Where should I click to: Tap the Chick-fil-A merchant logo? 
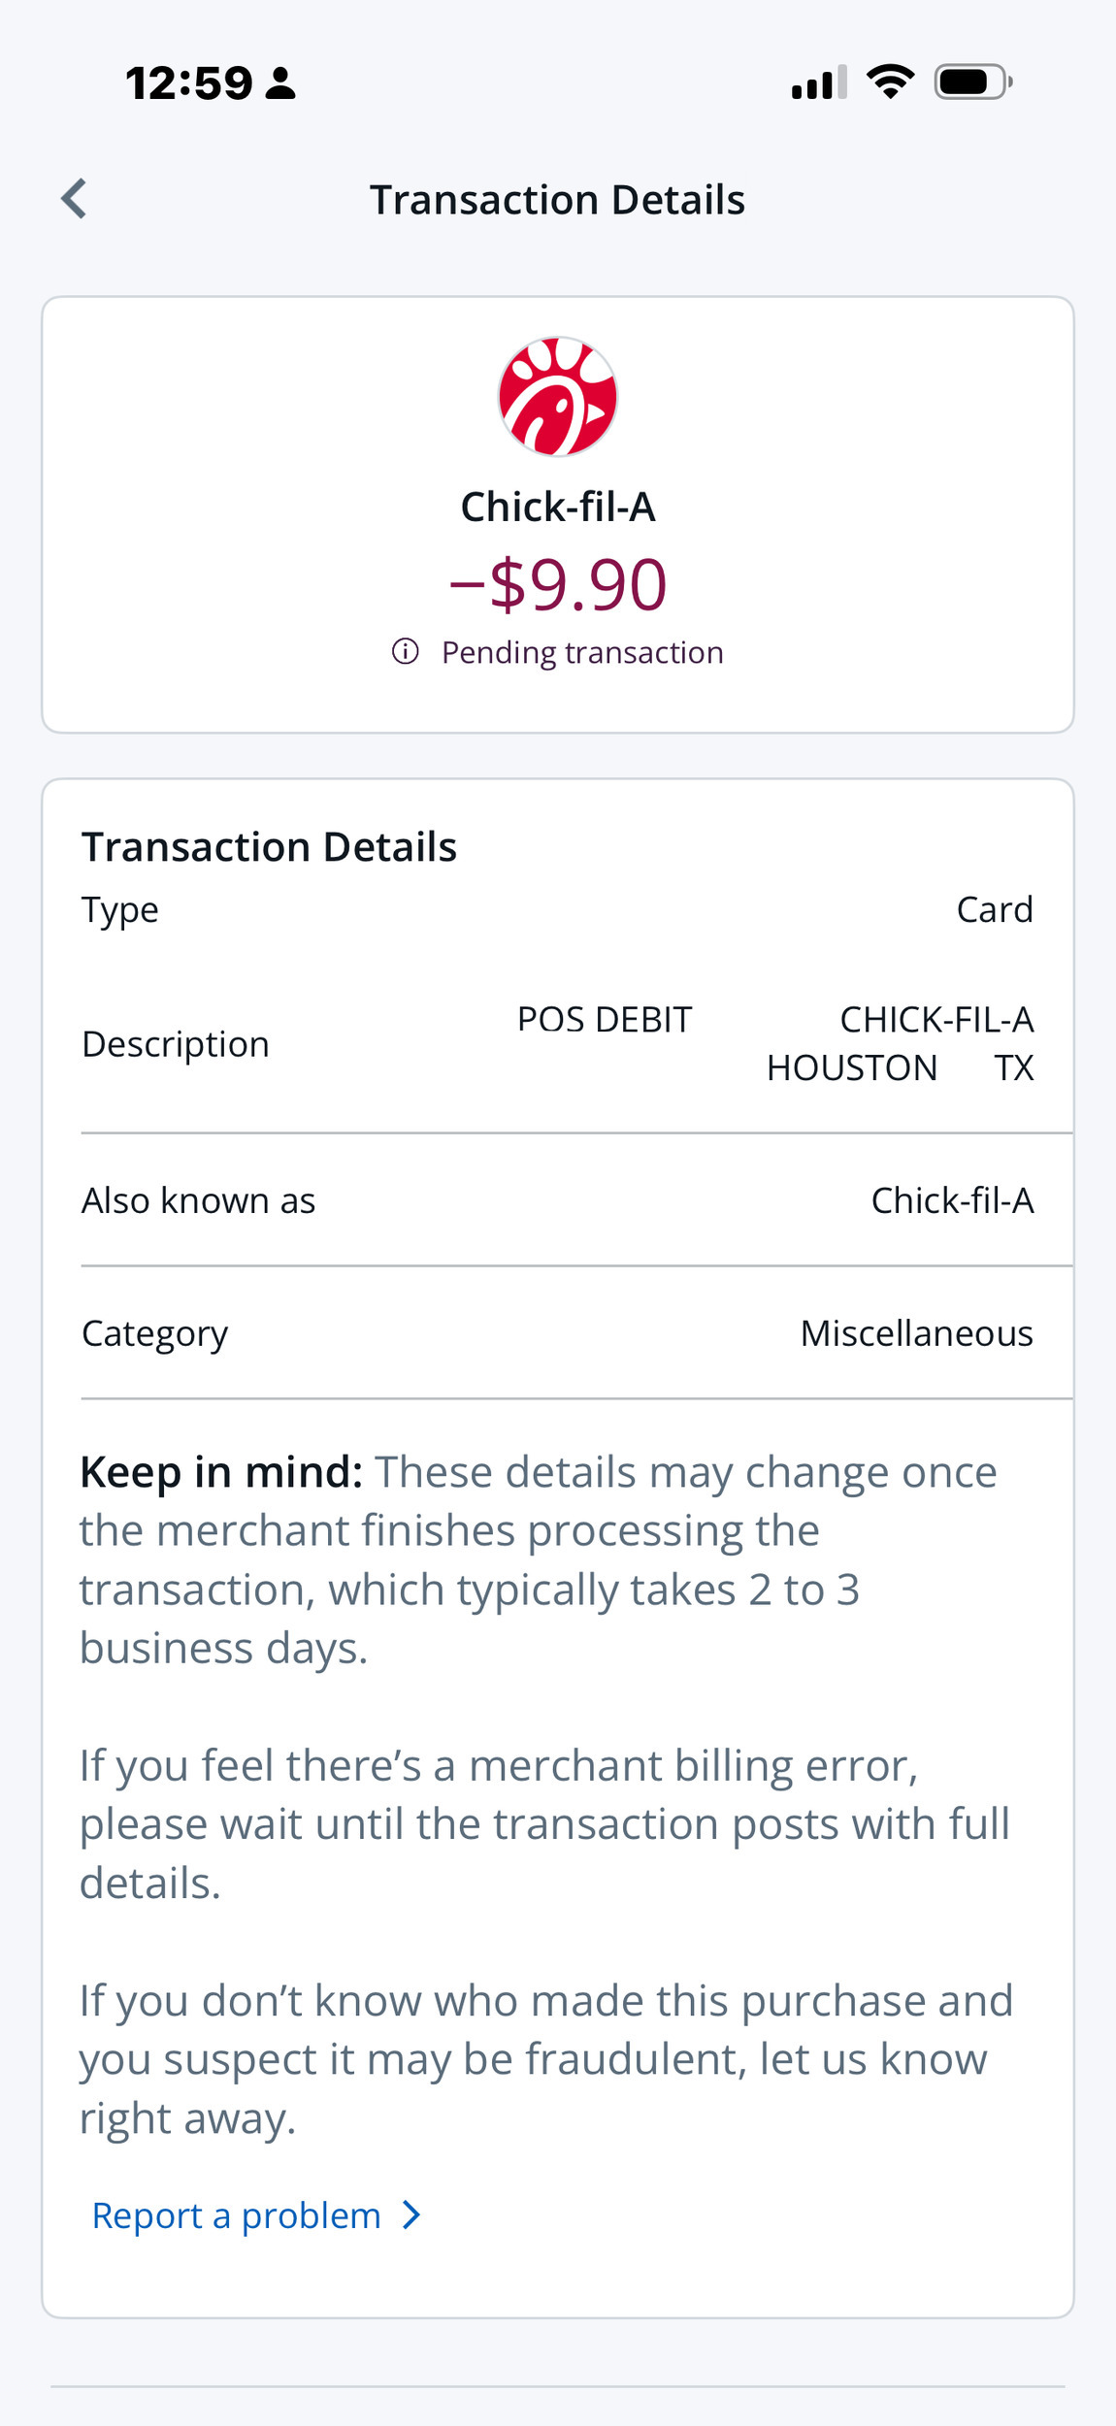558,396
